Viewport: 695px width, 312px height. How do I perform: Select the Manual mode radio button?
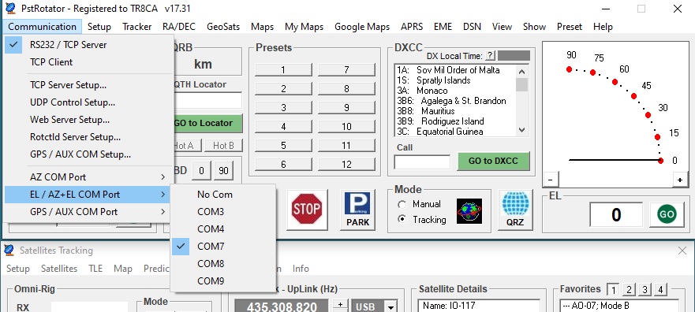[402, 205]
